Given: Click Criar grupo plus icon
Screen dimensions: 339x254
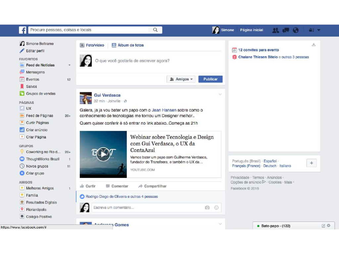Looking at the screenshot, I should pos(22,173).
